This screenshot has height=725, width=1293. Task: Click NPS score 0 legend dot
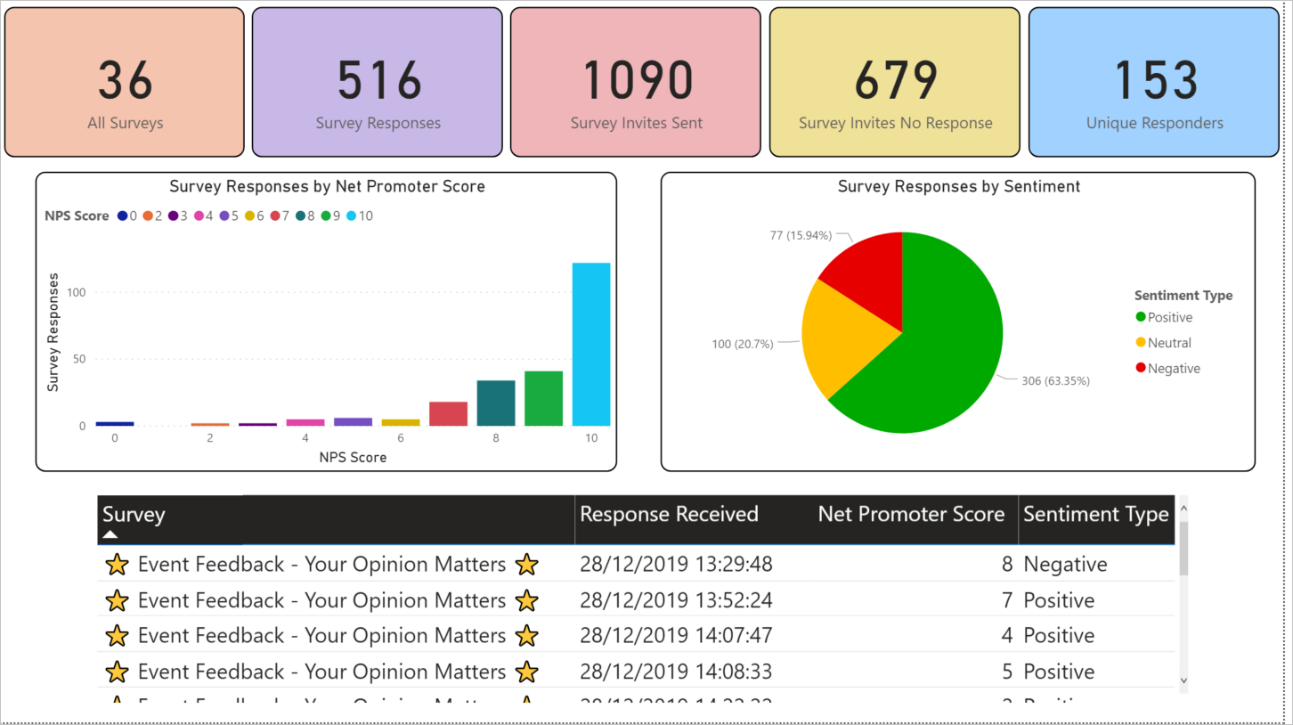pos(122,216)
